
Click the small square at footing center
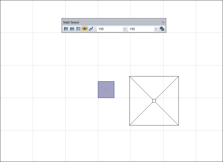click(x=154, y=101)
